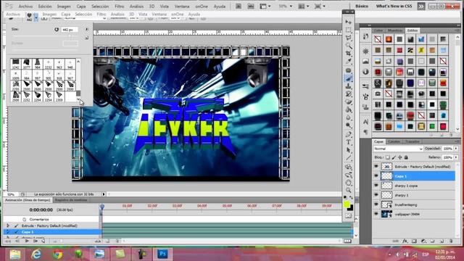Toggle lock image pixels brush icon

click(394, 157)
